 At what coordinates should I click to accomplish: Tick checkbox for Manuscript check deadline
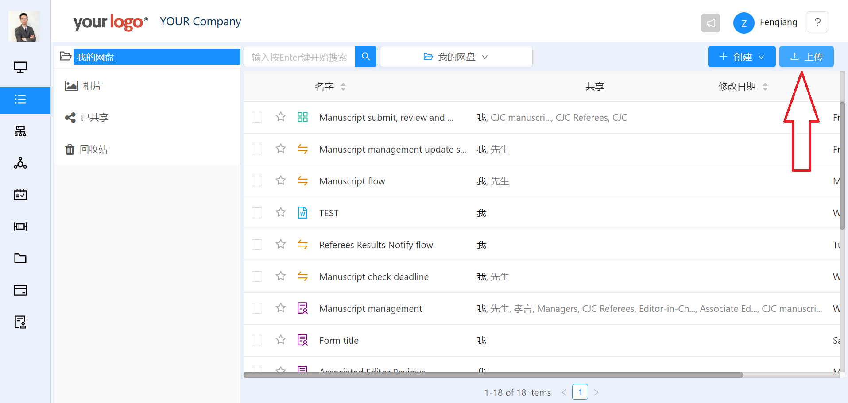(x=257, y=276)
